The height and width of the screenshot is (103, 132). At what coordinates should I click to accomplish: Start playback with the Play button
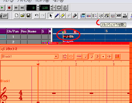point(2,8)
